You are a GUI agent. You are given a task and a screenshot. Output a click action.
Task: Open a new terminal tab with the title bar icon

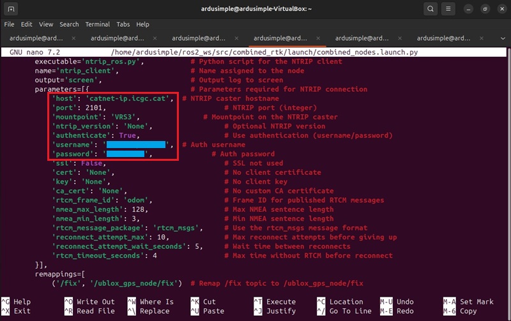[12, 9]
